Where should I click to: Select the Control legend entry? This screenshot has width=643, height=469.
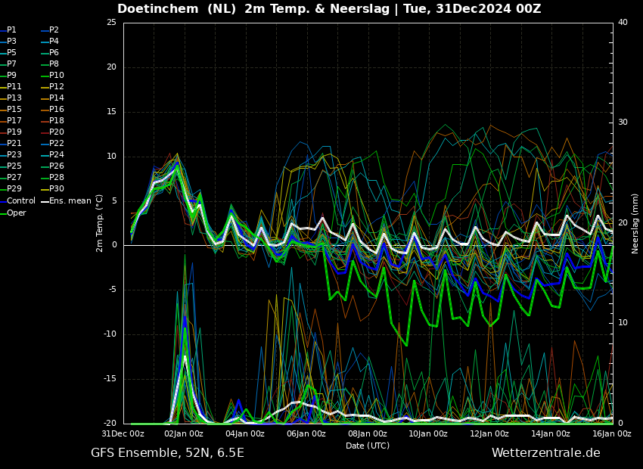pos(20,200)
